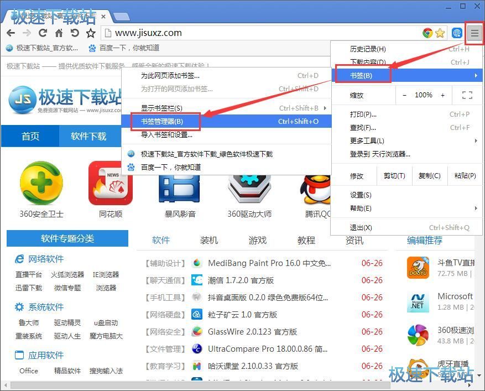Viewport: 485px width, 391px height.
Task: Click the 360安全卫士 app icon
Action: (41, 183)
